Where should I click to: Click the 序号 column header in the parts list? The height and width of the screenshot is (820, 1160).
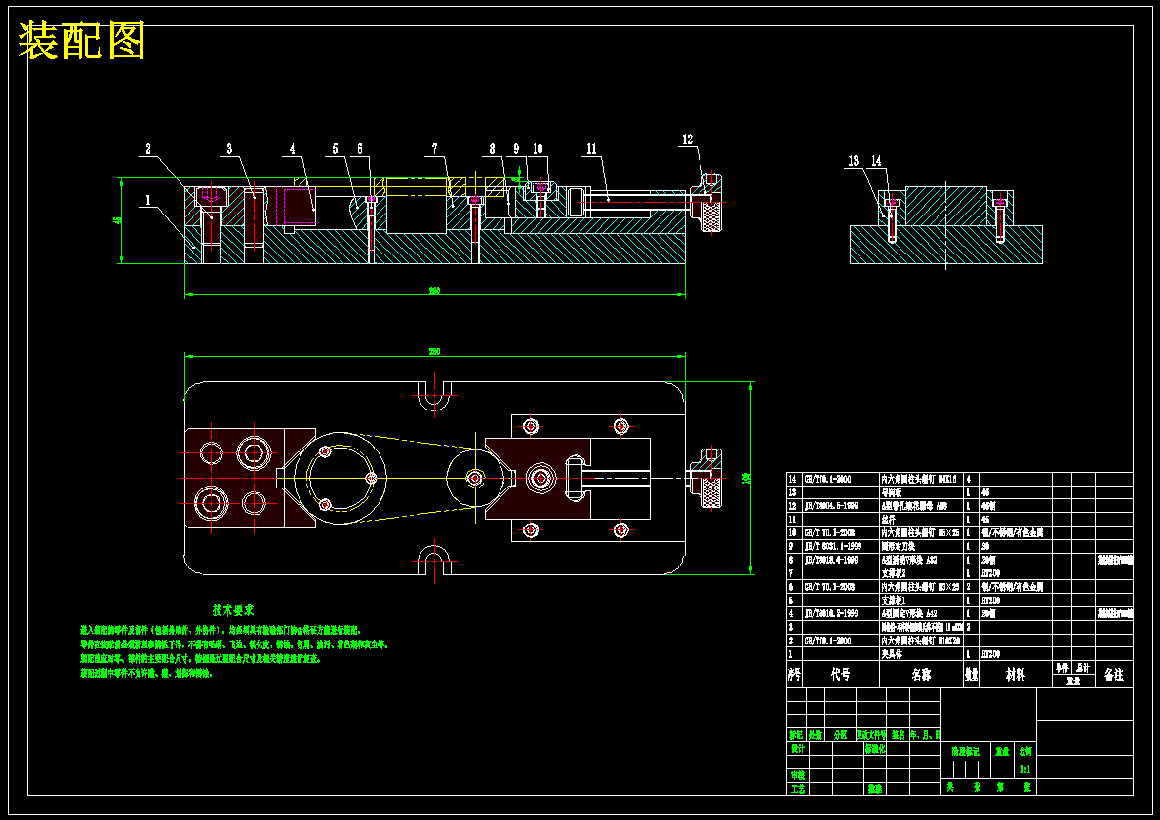[x=794, y=675]
